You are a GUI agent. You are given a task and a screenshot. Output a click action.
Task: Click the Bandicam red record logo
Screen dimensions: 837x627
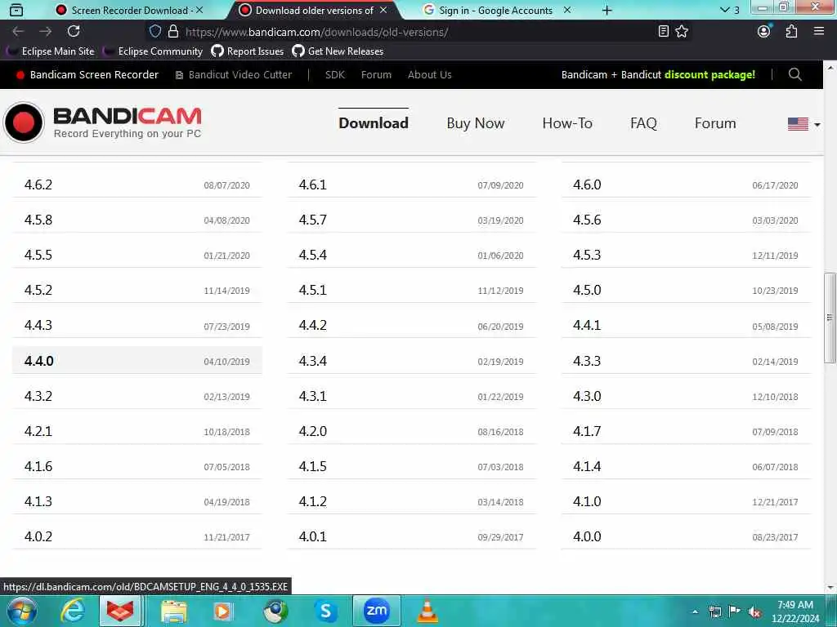point(24,122)
